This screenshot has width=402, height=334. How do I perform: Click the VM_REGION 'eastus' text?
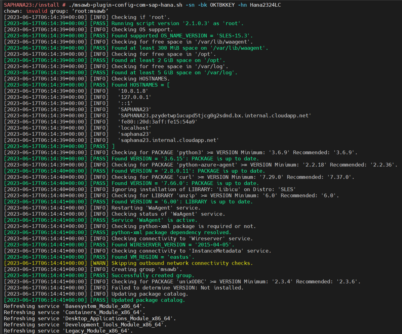pyautogui.click(x=179, y=257)
